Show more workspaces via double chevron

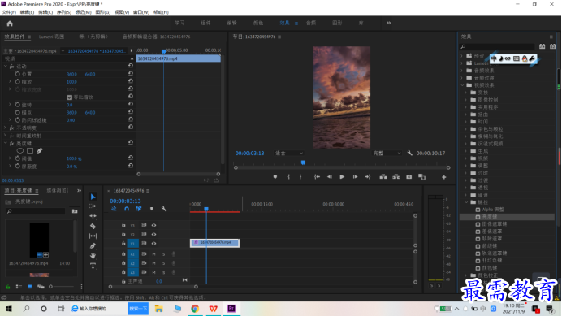pos(388,23)
